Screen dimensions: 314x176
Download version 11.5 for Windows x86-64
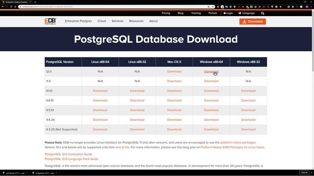[x=211, y=81]
